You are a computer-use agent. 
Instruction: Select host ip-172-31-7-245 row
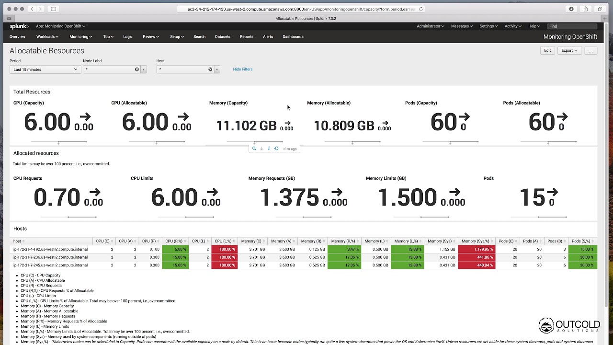point(303,265)
